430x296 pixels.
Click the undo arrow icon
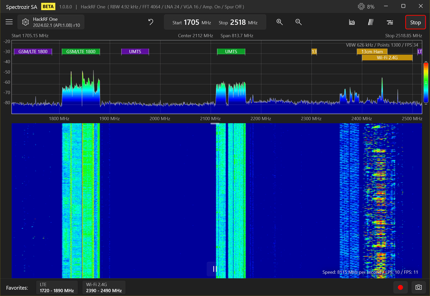(151, 22)
